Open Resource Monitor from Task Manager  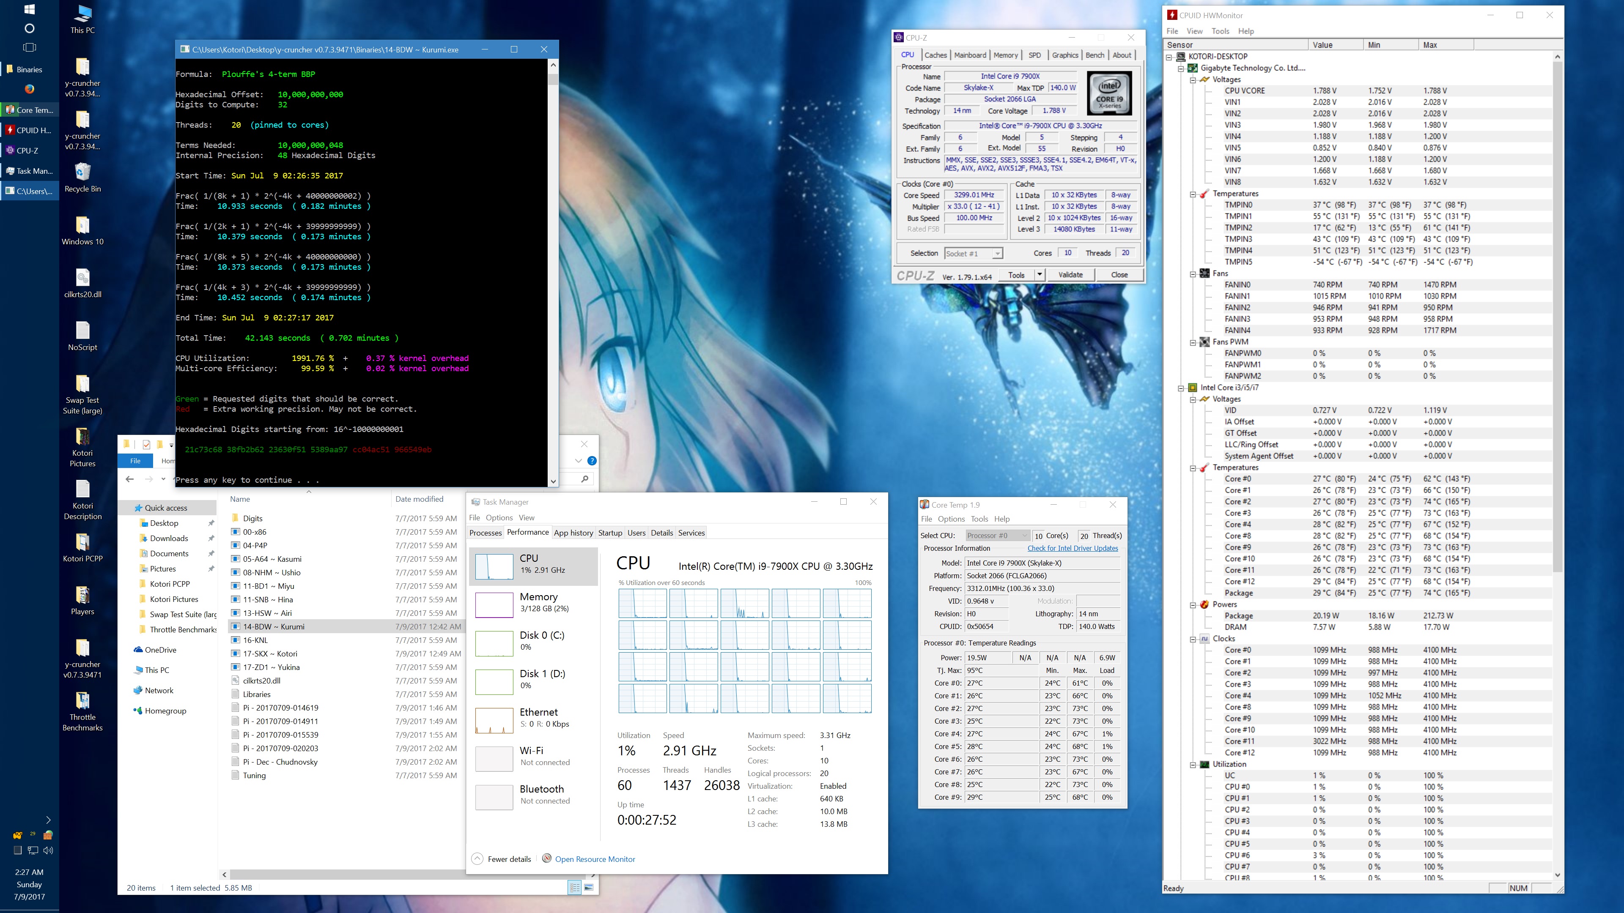point(595,859)
